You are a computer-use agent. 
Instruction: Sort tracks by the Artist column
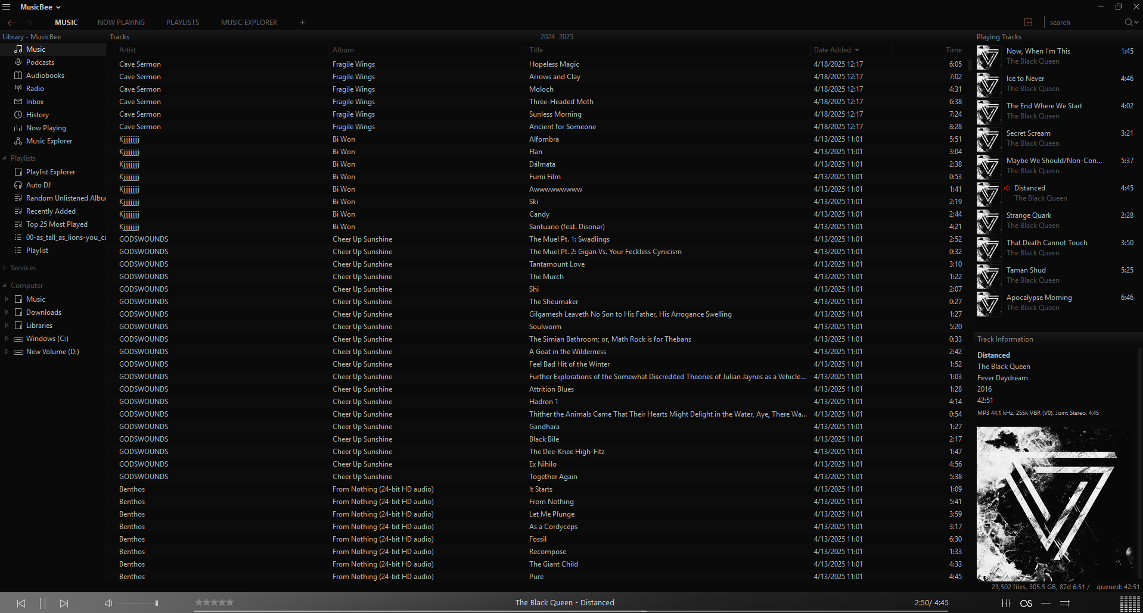coord(221,50)
